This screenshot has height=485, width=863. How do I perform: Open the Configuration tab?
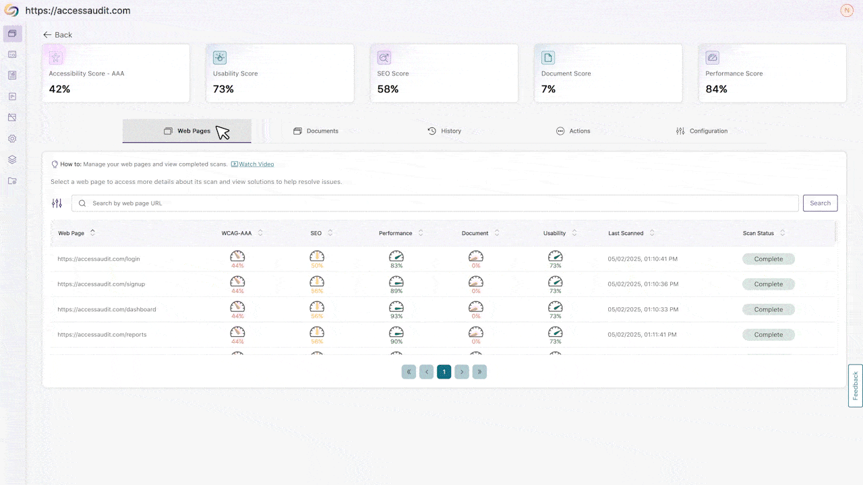click(x=702, y=131)
